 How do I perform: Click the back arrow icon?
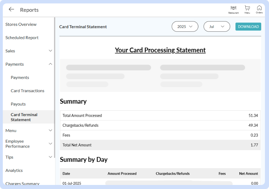[x=12, y=9]
